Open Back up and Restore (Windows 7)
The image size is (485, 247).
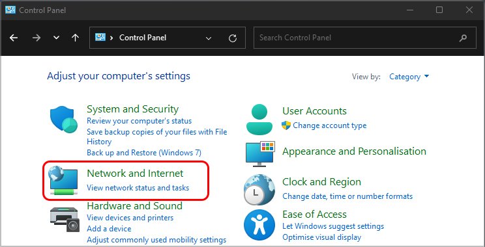[x=144, y=152]
